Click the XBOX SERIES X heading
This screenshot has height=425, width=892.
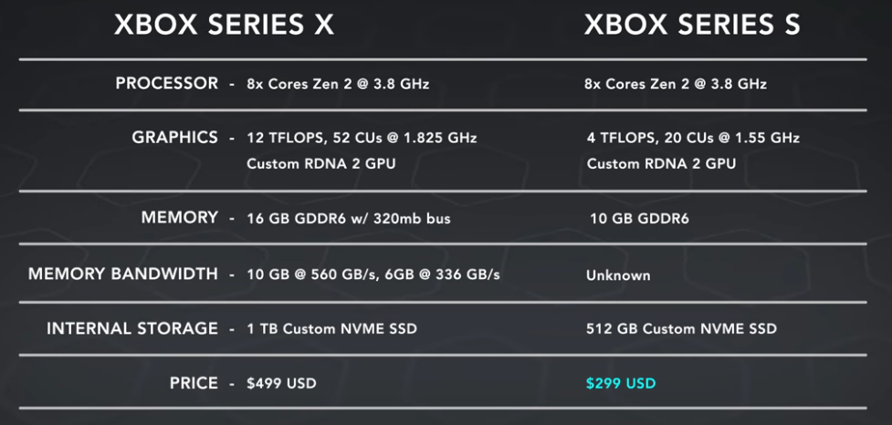coord(224,25)
